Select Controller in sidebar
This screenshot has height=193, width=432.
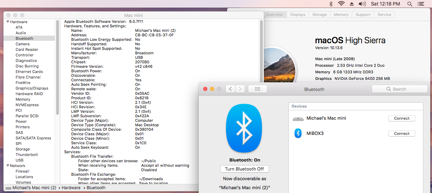click(x=25, y=55)
